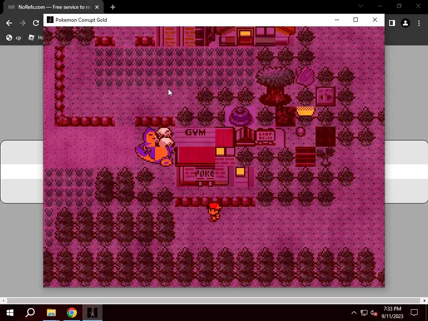This screenshot has width=428, height=321.
Task: Open Chrome three-dot menu
Action: pos(419,23)
